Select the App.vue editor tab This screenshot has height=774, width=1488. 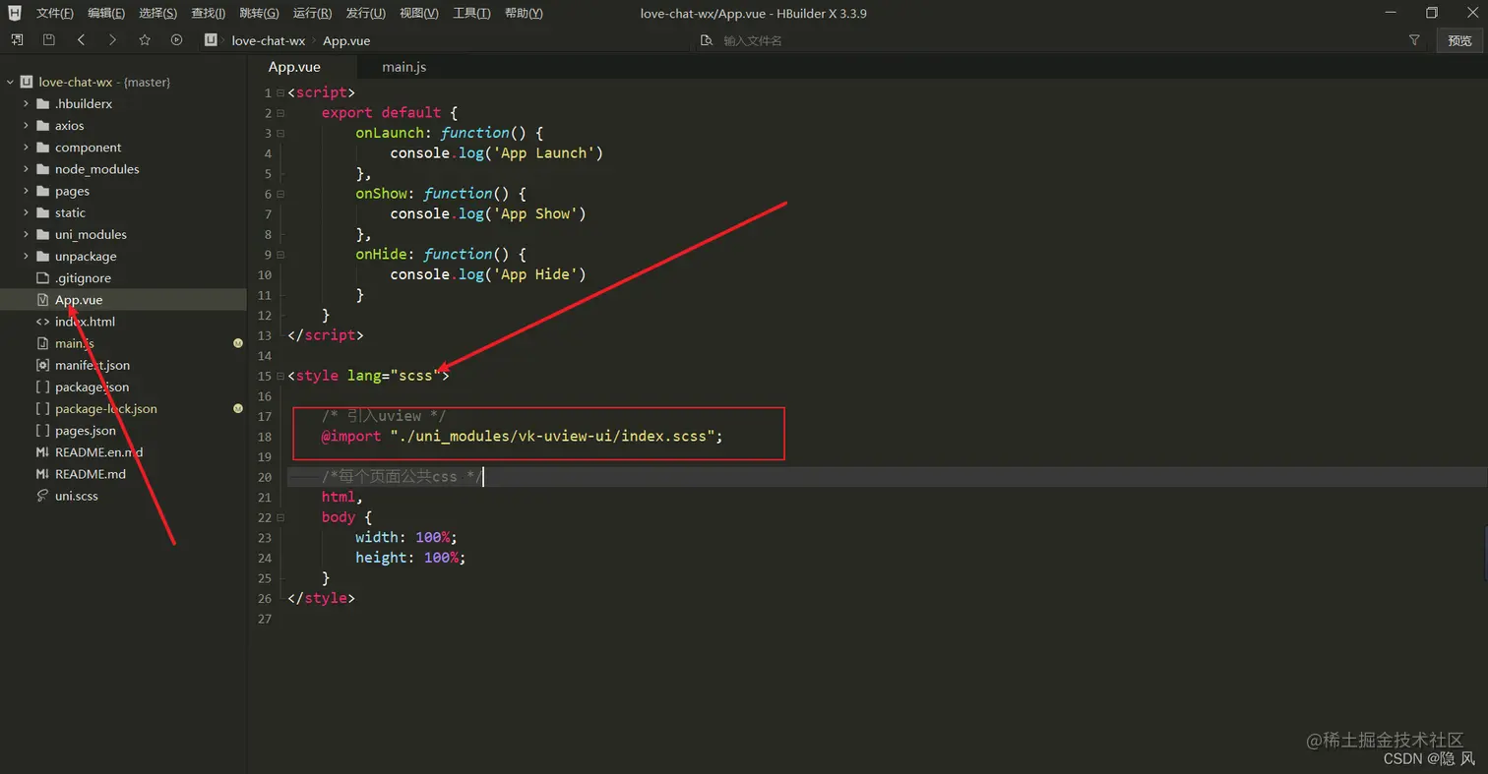point(294,67)
